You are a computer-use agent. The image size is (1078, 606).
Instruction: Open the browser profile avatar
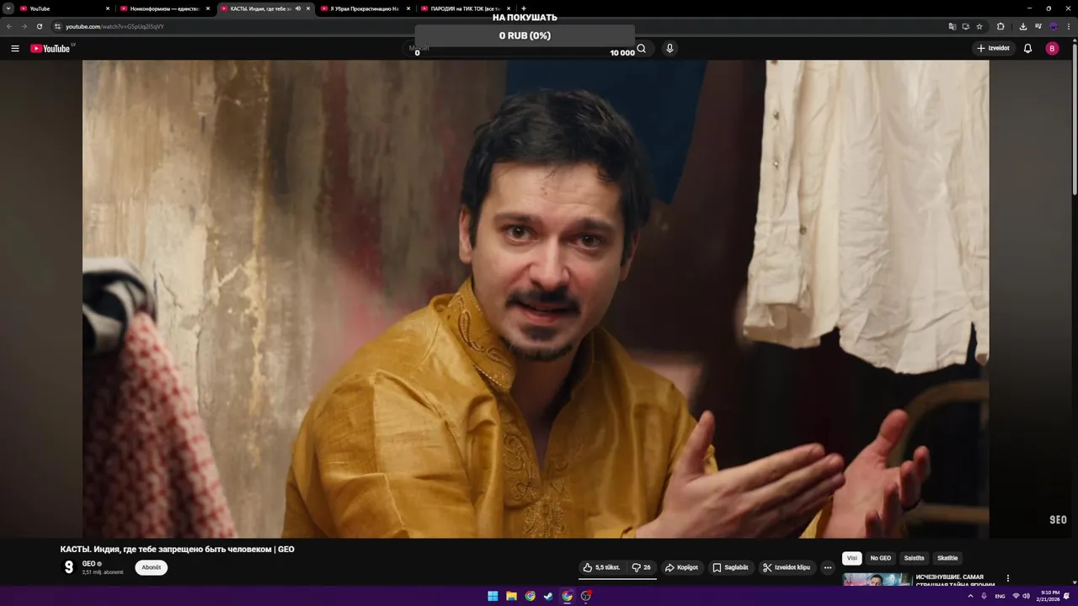pyautogui.click(x=1053, y=26)
